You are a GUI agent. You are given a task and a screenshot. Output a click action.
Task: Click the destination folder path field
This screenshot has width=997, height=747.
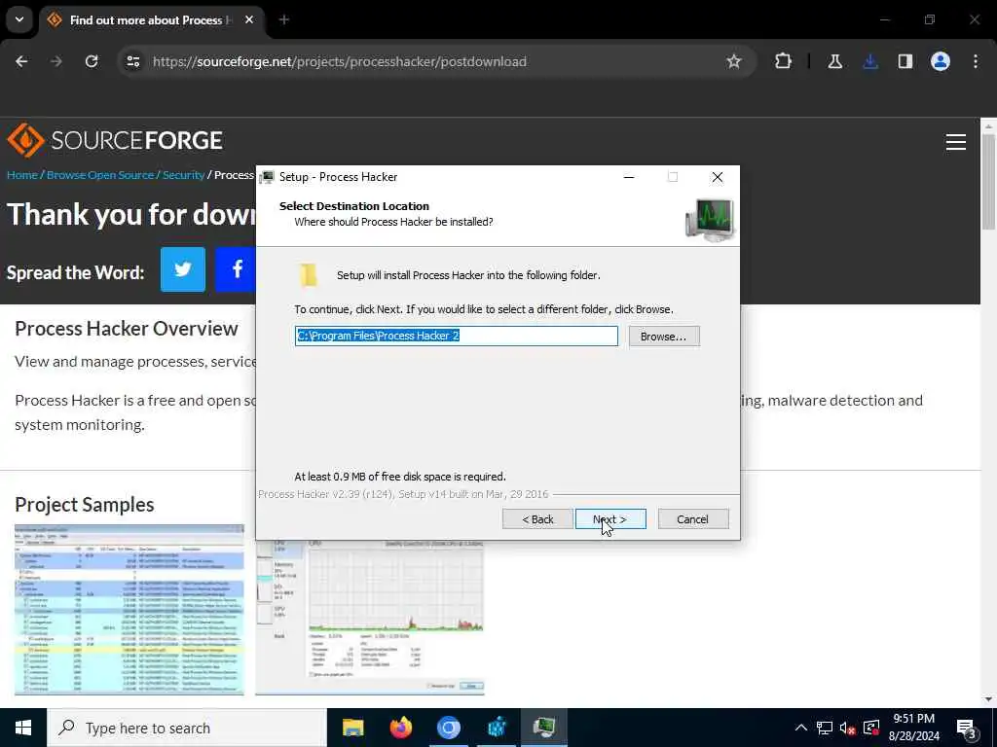457,336
